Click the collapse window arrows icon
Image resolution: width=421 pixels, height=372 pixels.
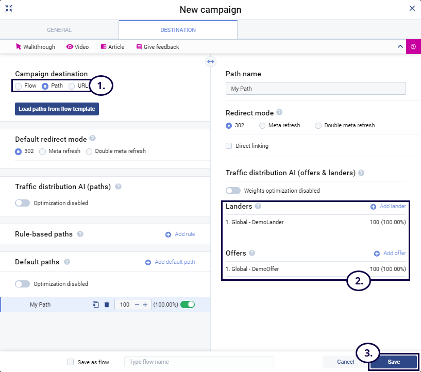9,9
